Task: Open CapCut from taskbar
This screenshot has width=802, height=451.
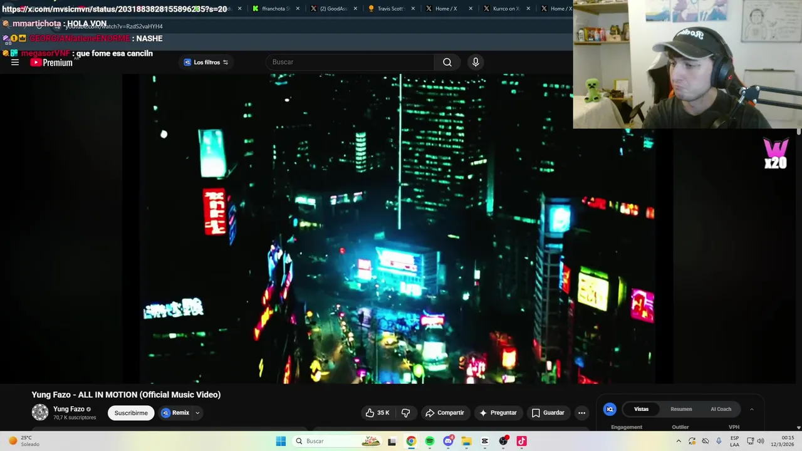Action: pyautogui.click(x=485, y=441)
